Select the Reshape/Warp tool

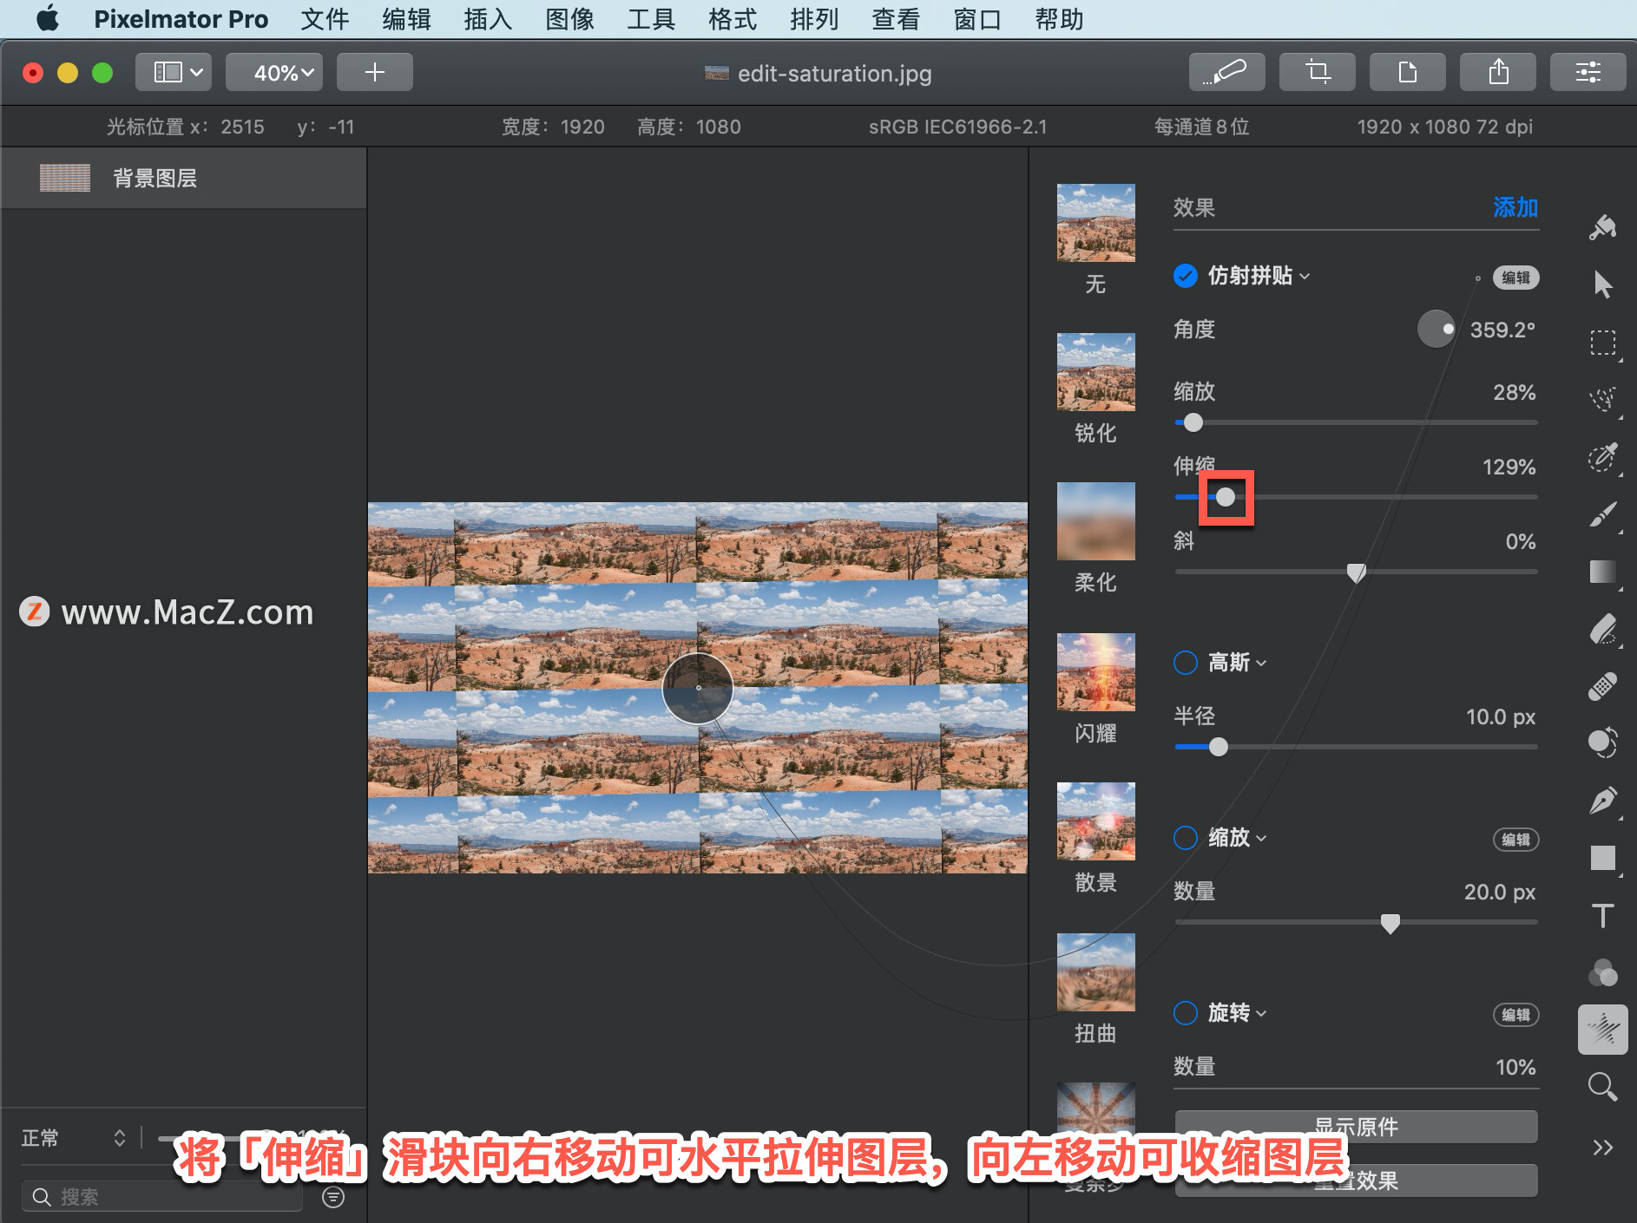(x=1602, y=743)
